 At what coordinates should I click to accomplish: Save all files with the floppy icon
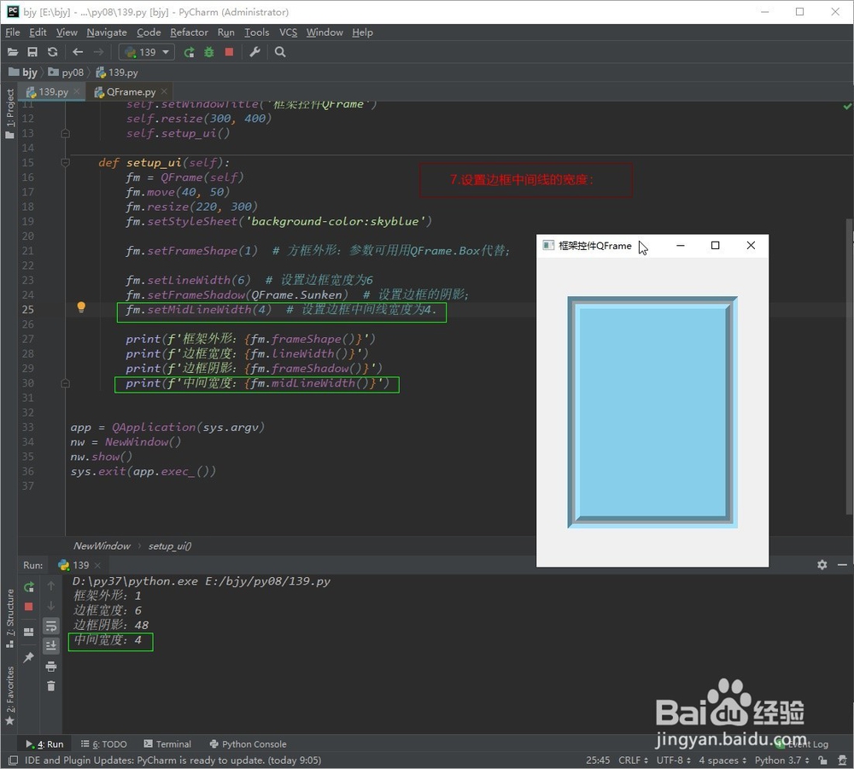[32, 52]
